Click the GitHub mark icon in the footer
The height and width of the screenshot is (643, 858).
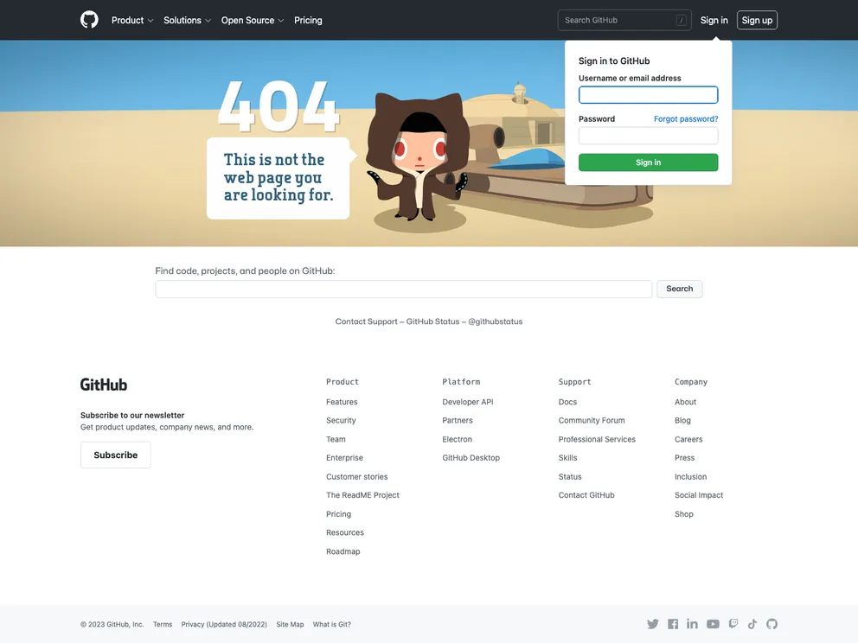[x=772, y=623]
